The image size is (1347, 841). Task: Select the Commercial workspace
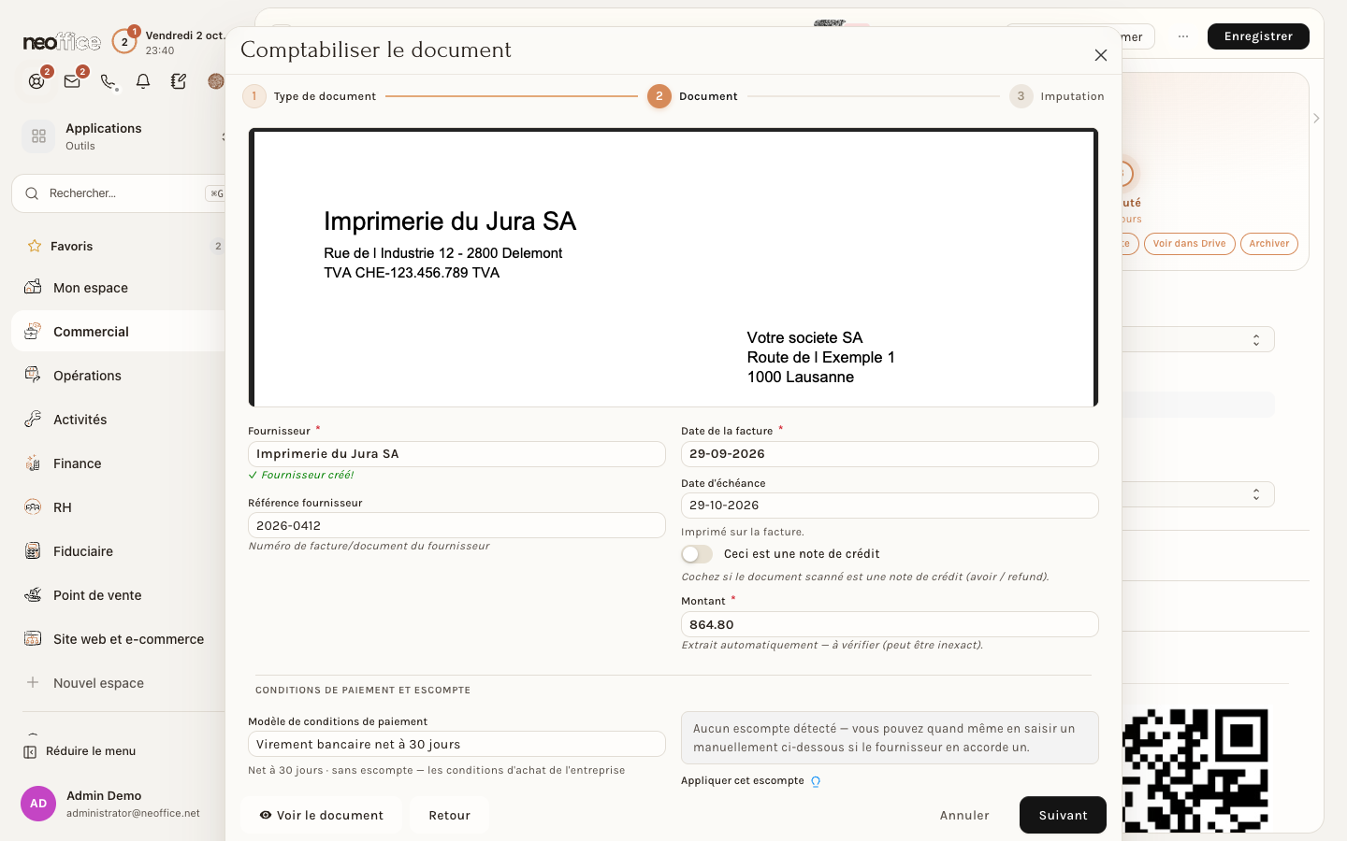(118, 332)
